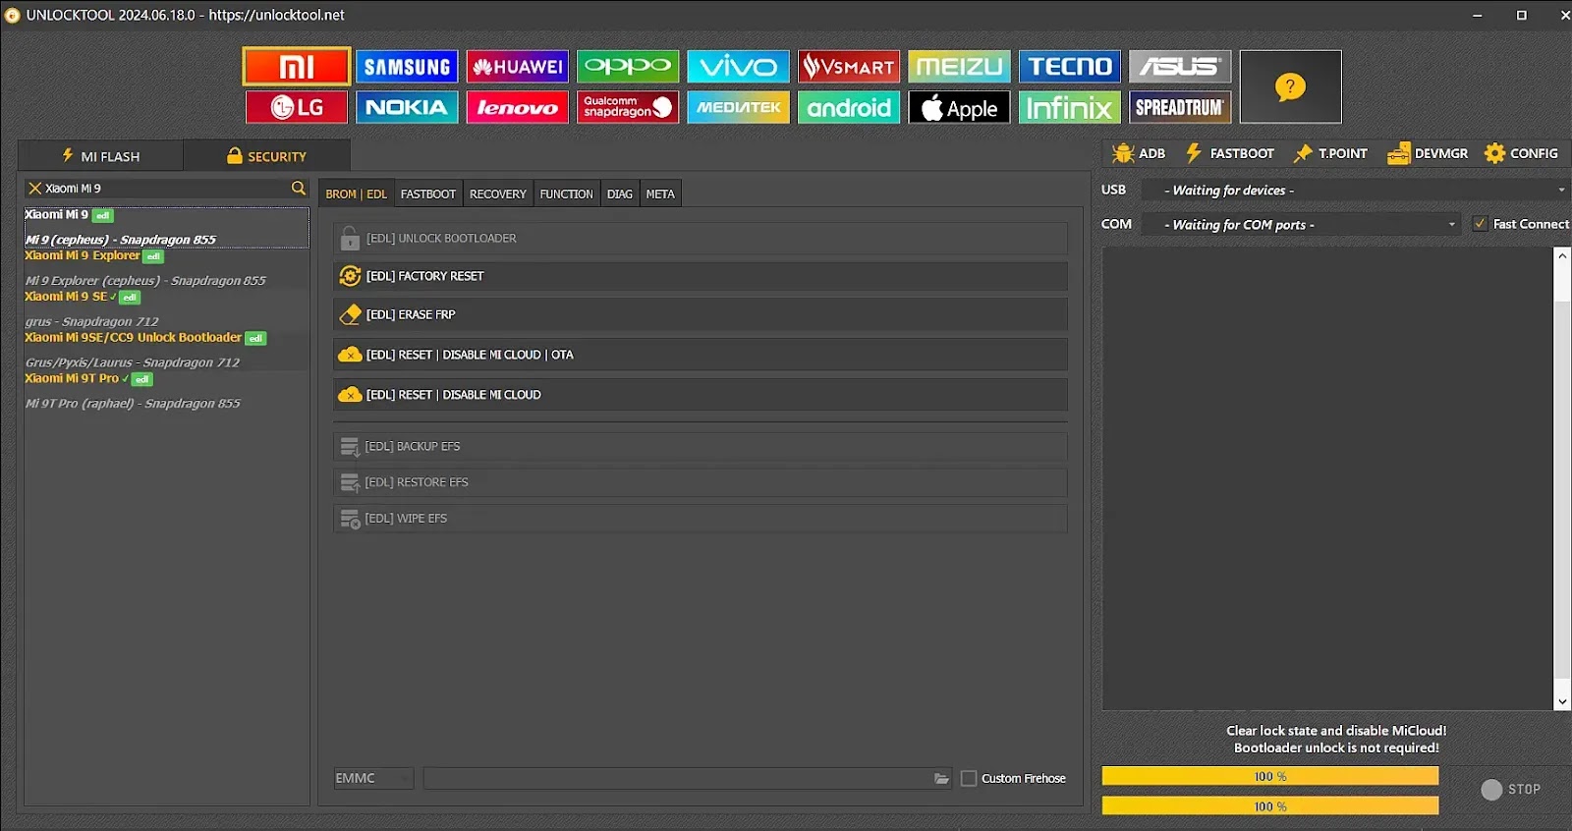
Task: Select the FASTBOOT mode tab
Action: (428, 194)
